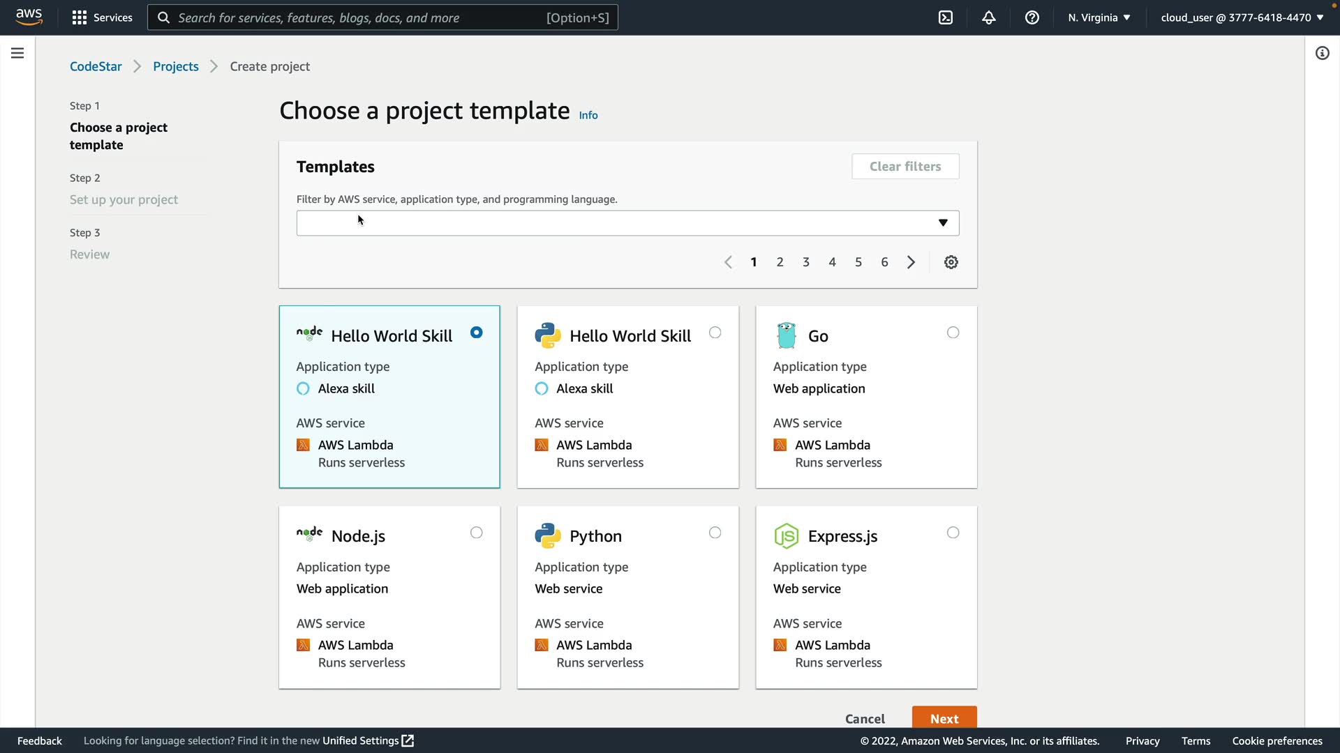The height and width of the screenshot is (753, 1340).
Task: Open the Projects breadcrumb link
Action: (x=176, y=66)
